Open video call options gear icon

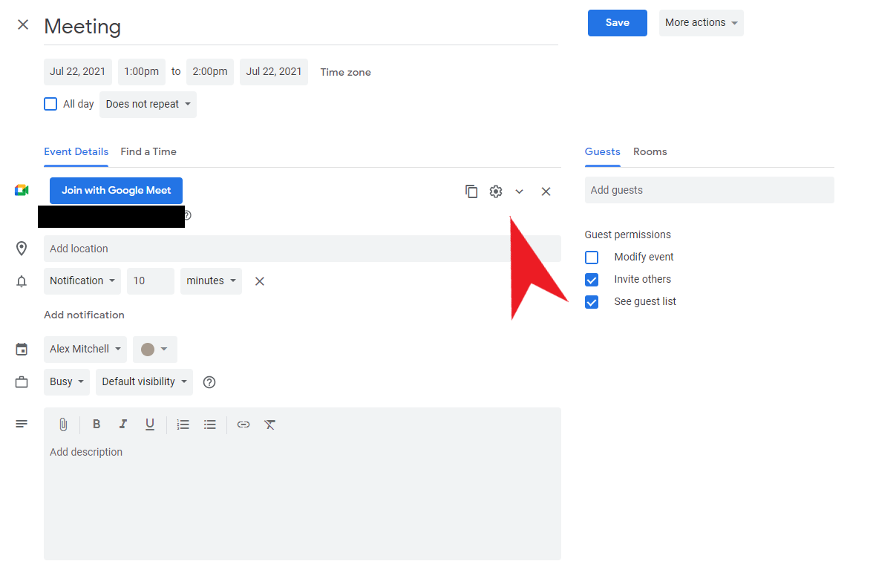click(x=496, y=191)
